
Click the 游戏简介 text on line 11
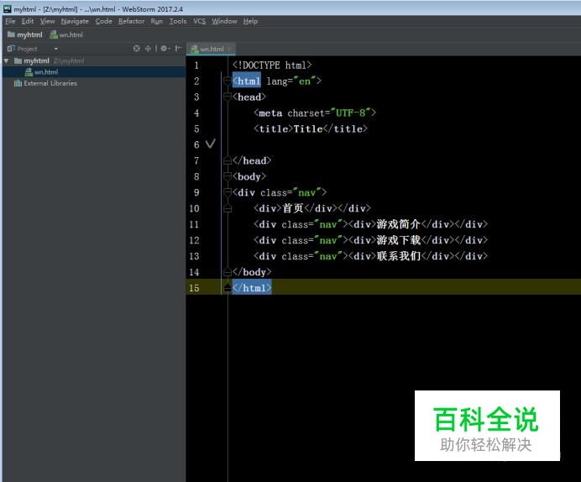click(399, 224)
